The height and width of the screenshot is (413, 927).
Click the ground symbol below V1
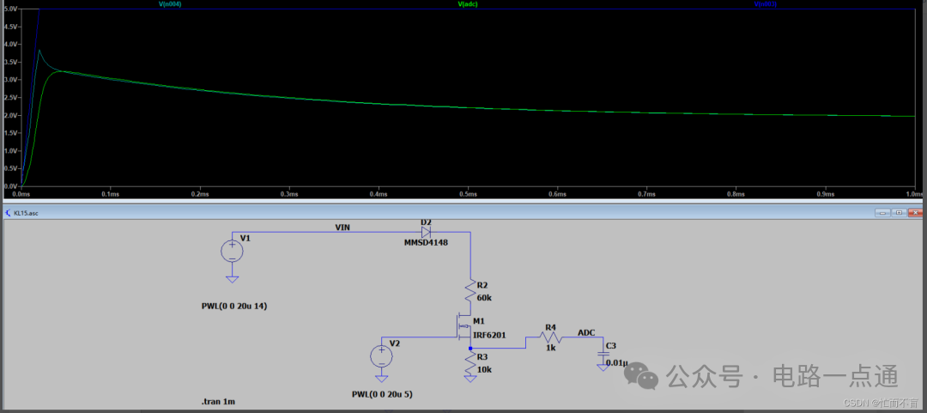[x=232, y=277]
